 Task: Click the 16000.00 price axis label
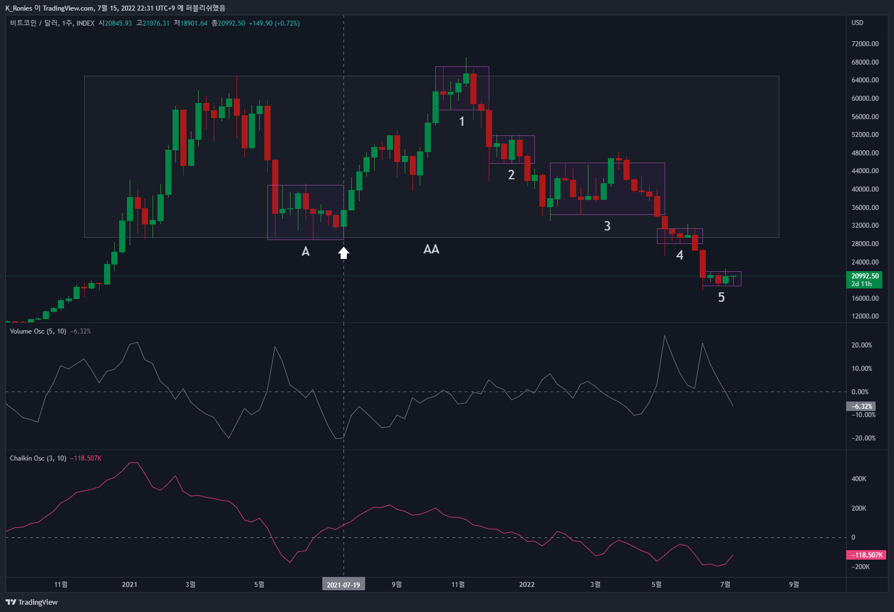click(865, 298)
